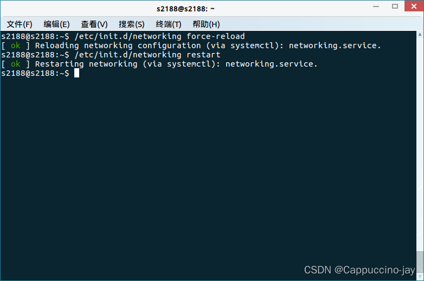Minimize the terminal window
This screenshot has width=424, height=281.
pos(376,6)
